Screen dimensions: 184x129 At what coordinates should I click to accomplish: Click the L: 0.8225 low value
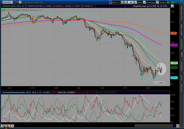(x=67, y=6)
